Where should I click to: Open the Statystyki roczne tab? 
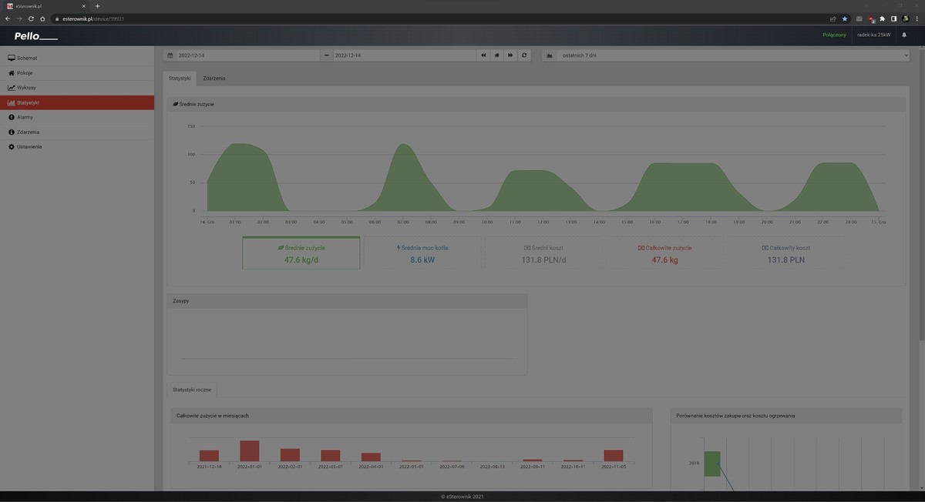pyautogui.click(x=192, y=390)
